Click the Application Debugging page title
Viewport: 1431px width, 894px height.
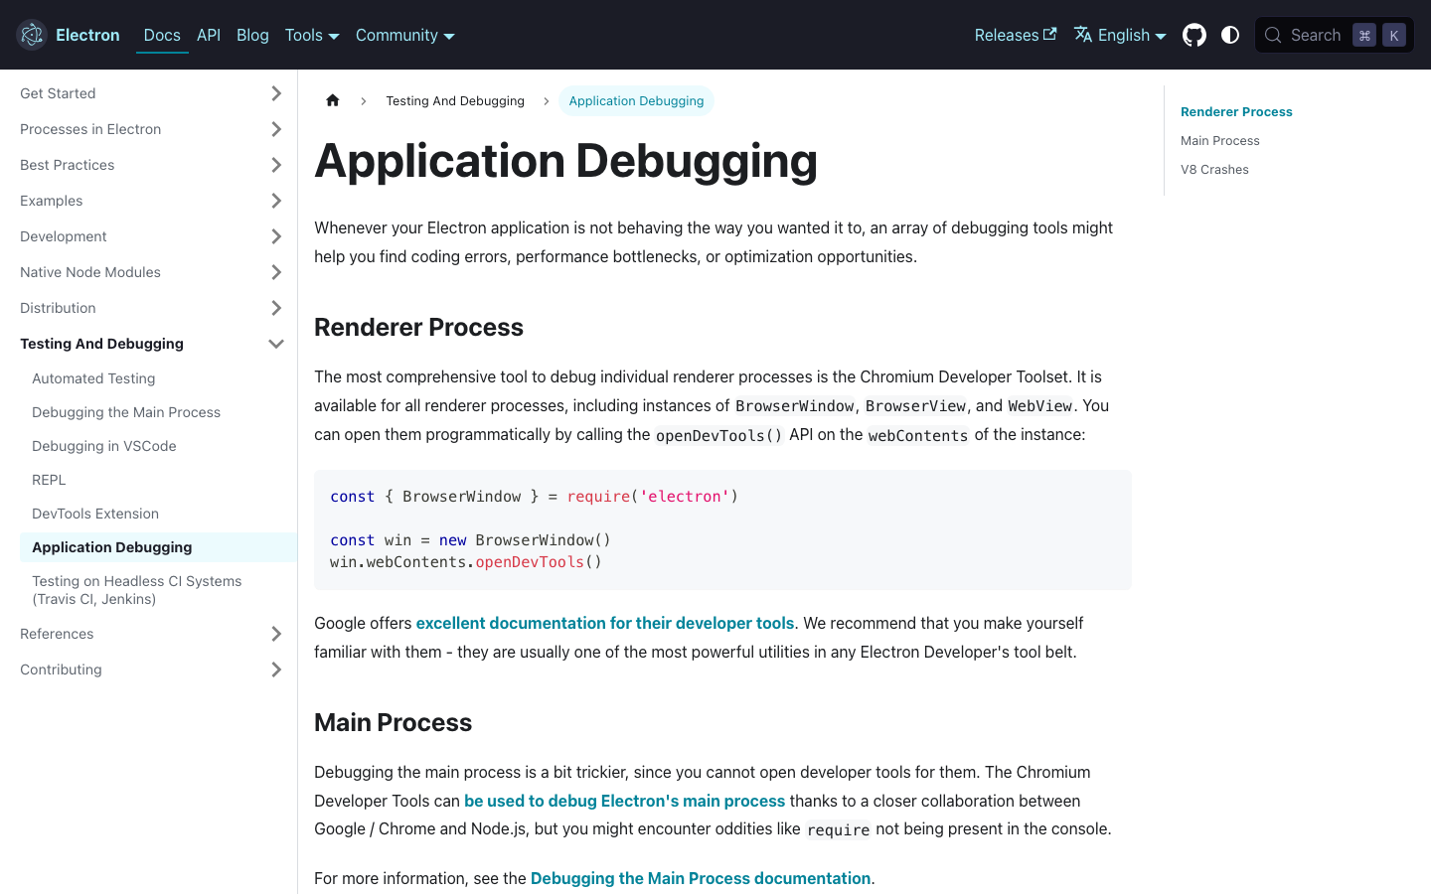point(565,161)
